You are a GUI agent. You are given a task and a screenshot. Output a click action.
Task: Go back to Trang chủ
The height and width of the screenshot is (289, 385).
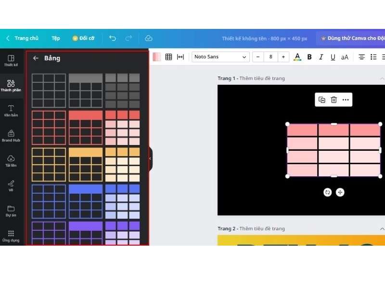[x=22, y=38]
